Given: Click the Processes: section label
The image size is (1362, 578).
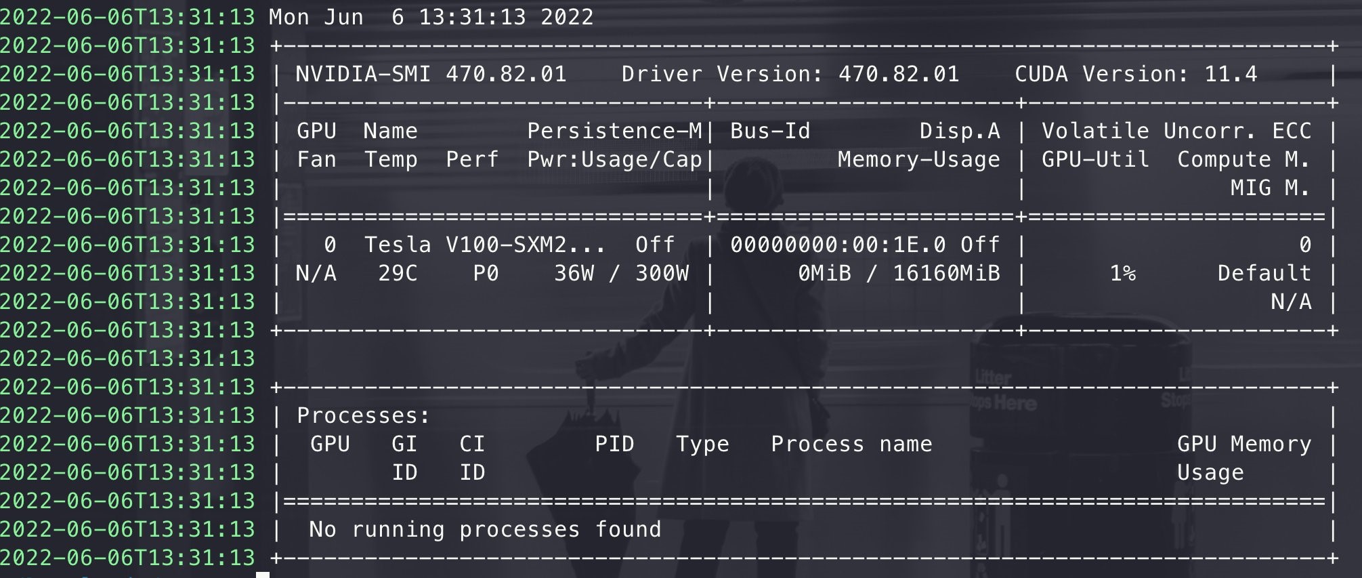Looking at the screenshot, I should pos(364,415).
